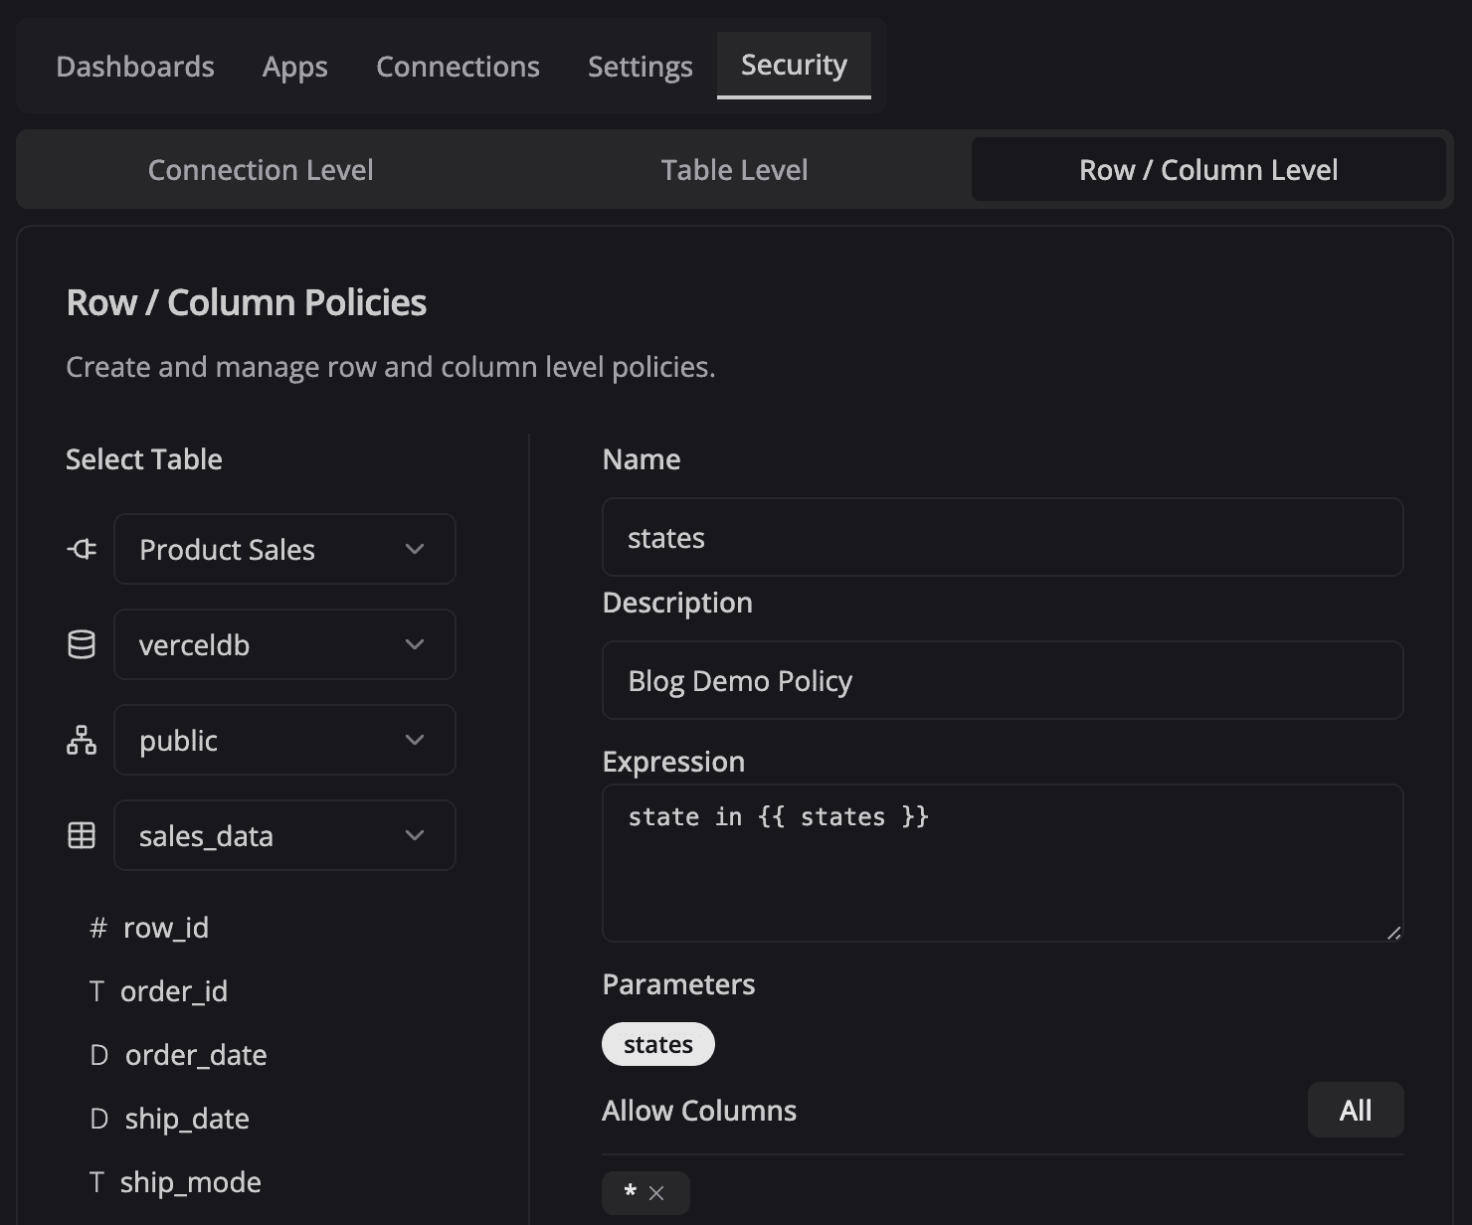Select the row_id column
This screenshot has height=1225, width=1472.
pos(166,928)
